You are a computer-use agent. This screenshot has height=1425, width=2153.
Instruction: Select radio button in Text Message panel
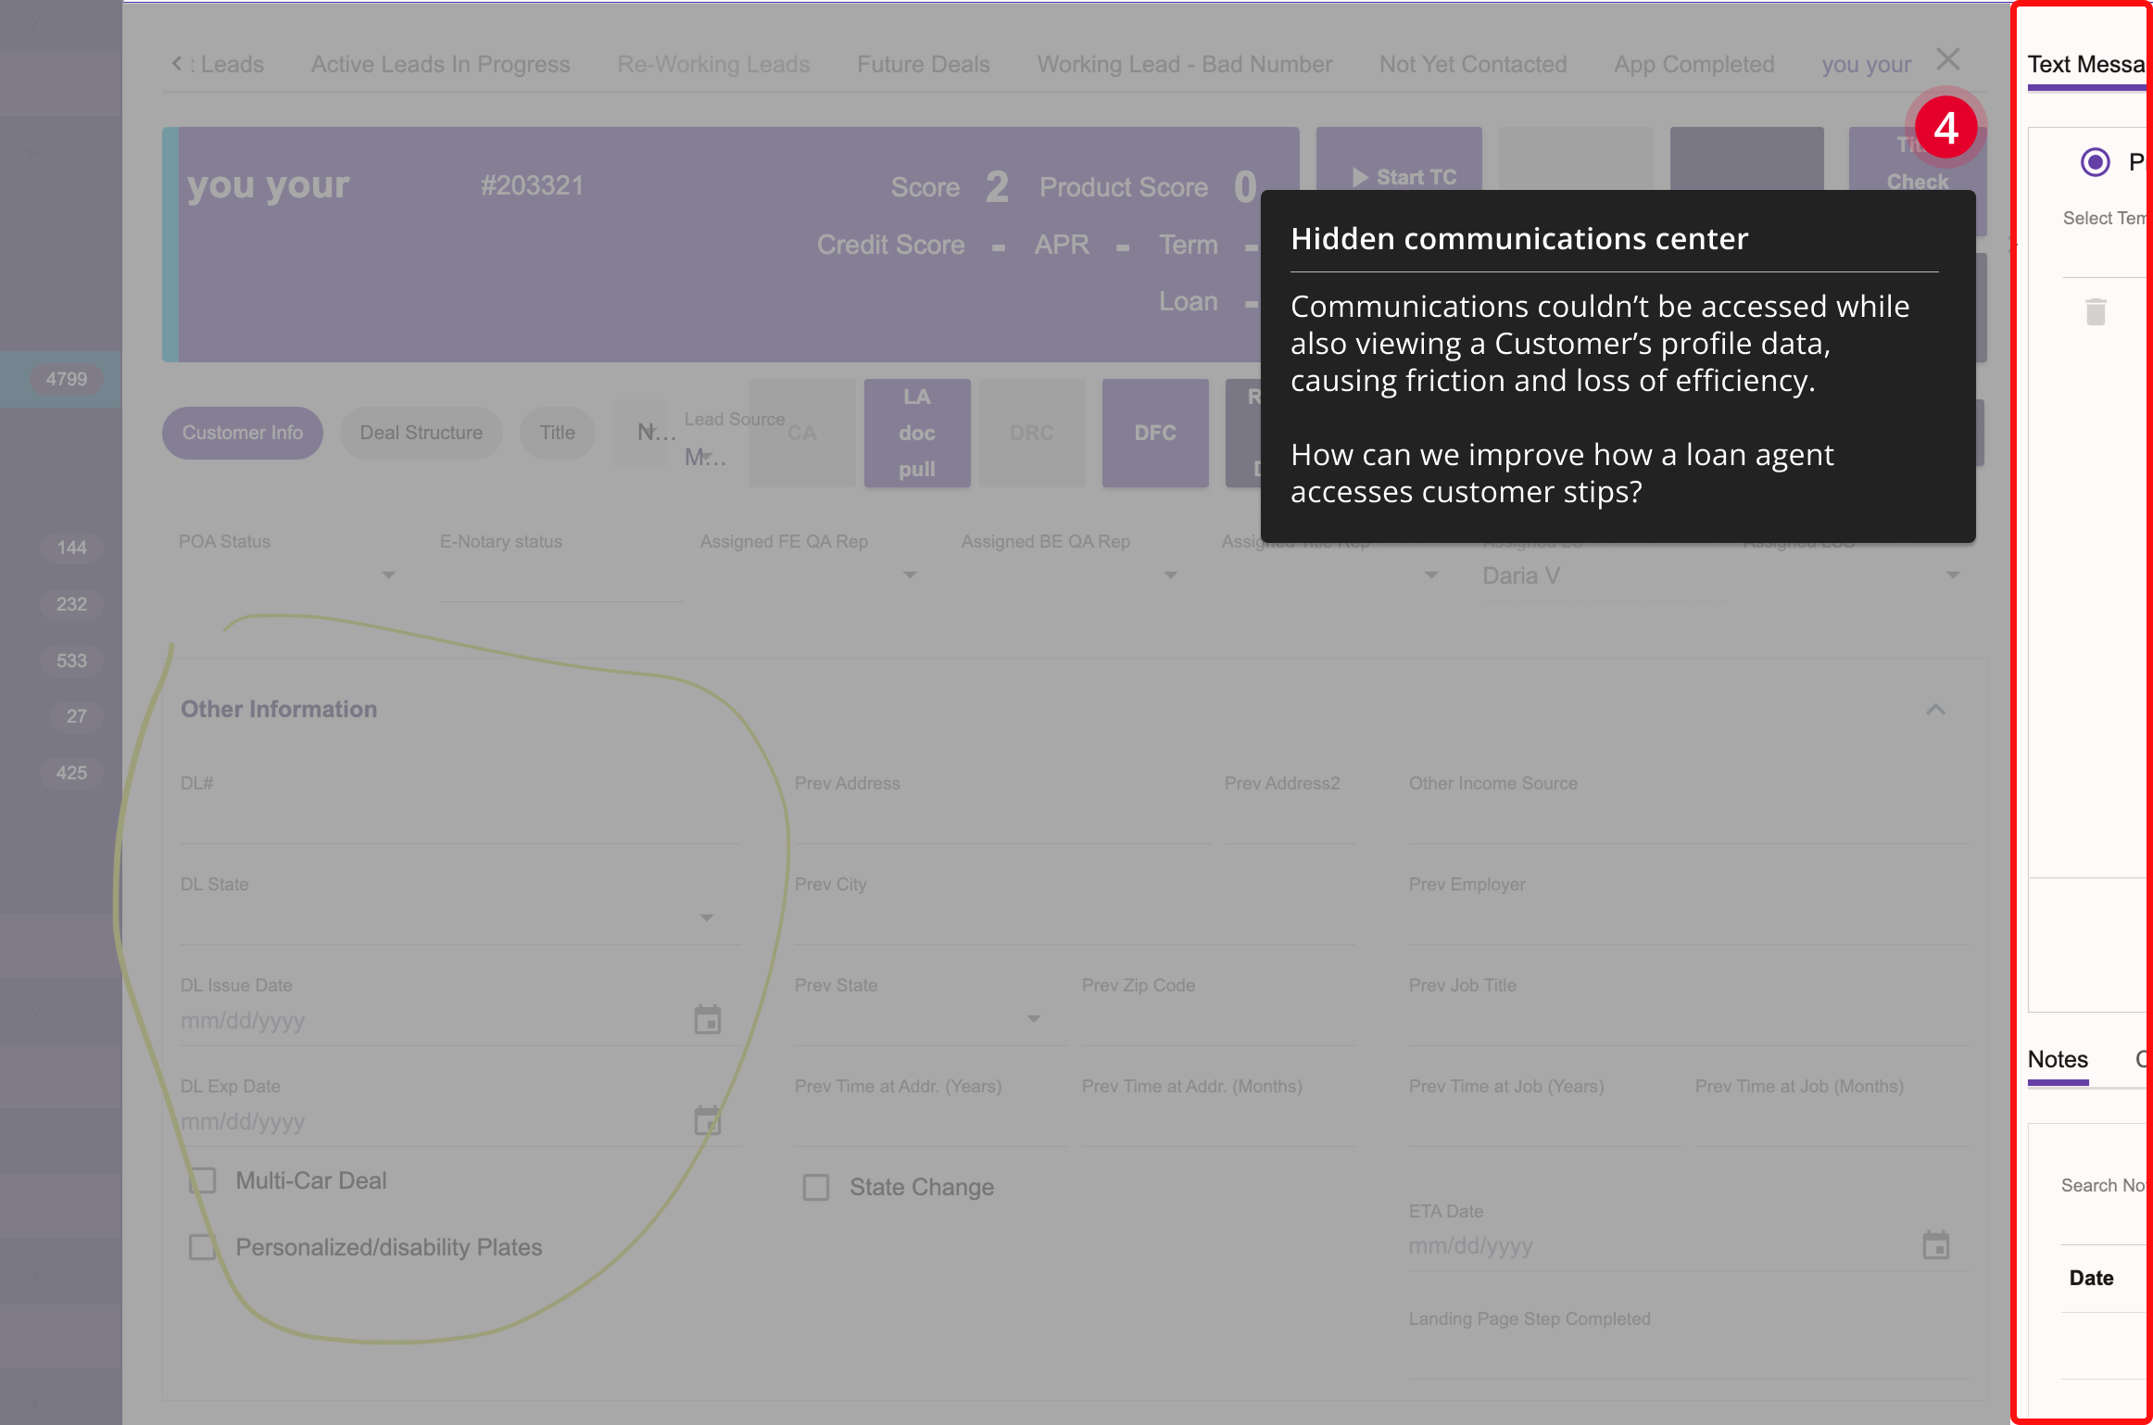pyautogui.click(x=2096, y=162)
